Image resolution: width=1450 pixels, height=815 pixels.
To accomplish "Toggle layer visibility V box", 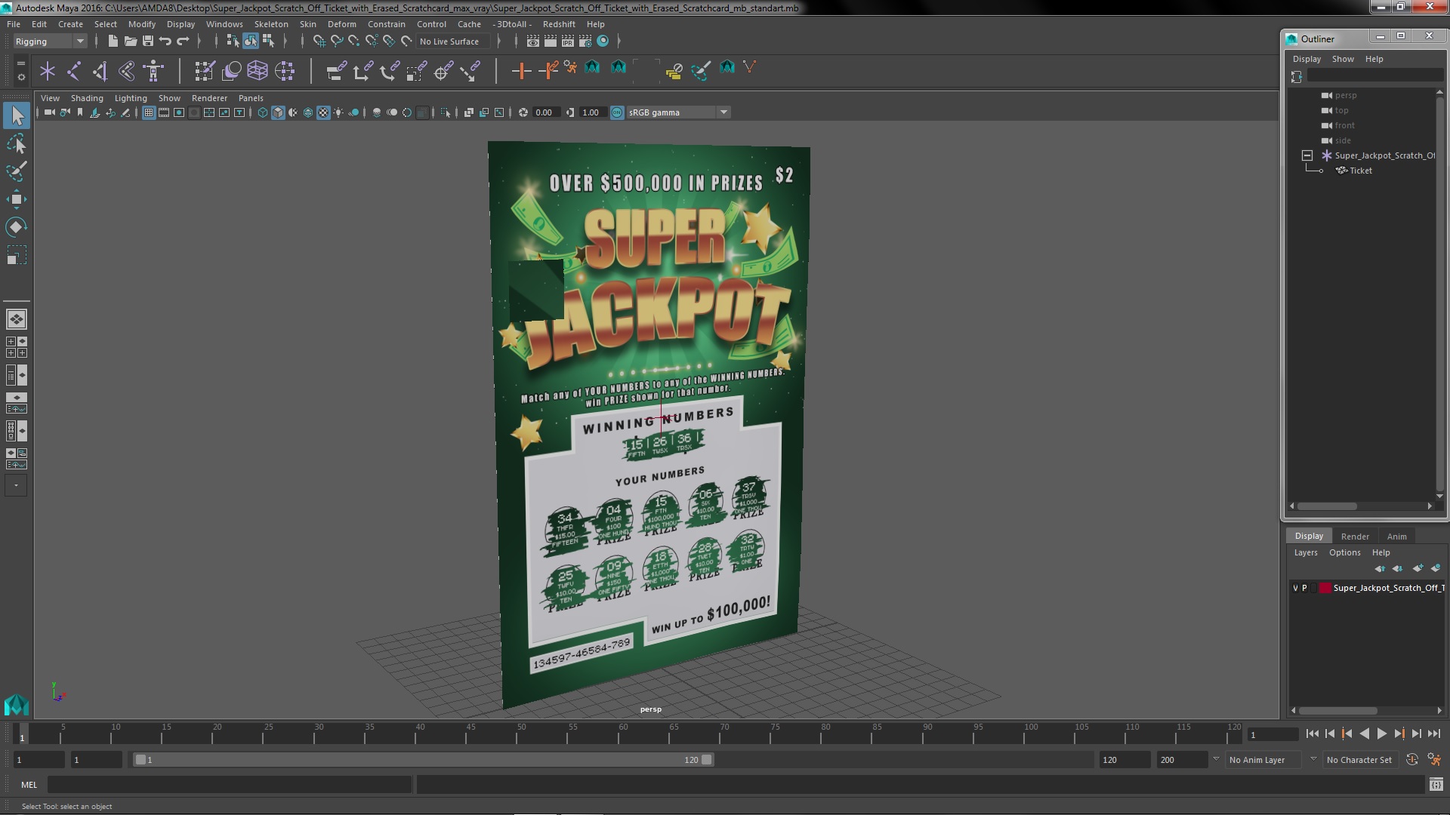I will click(x=1295, y=588).
